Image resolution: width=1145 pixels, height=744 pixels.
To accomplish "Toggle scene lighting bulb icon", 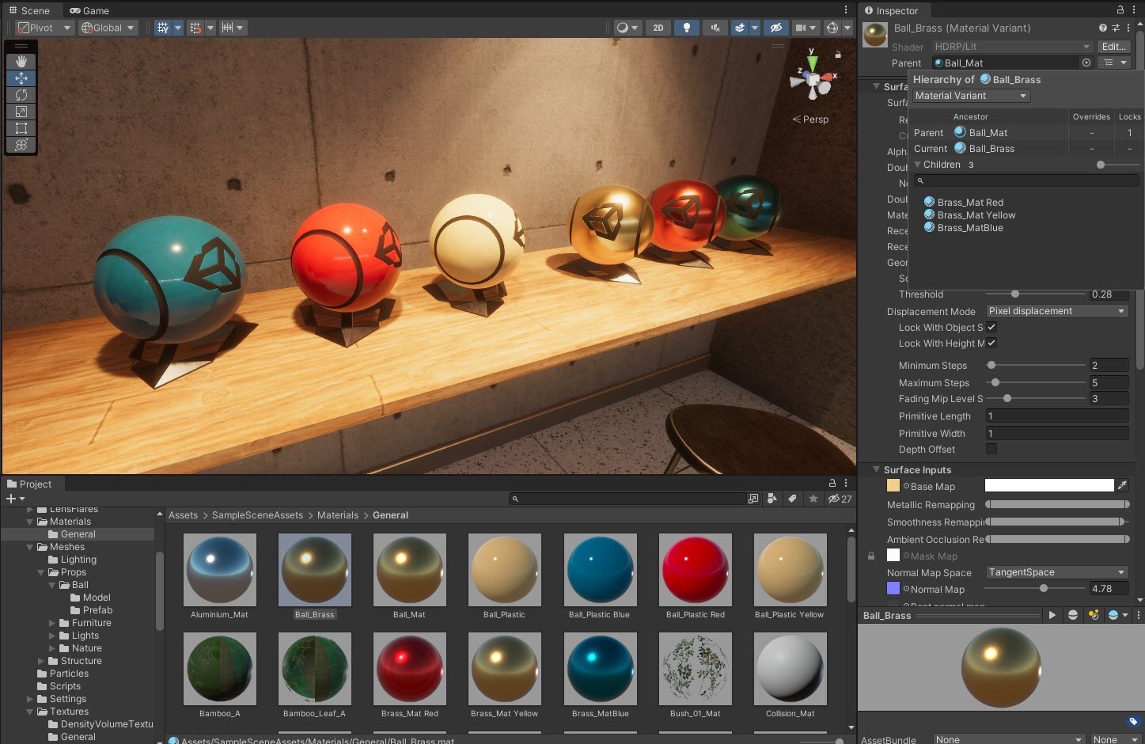I will 686,28.
